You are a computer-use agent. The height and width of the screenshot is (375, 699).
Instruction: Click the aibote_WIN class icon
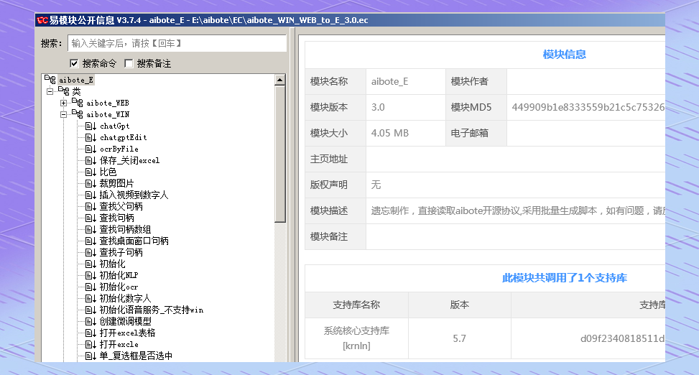(77, 114)
